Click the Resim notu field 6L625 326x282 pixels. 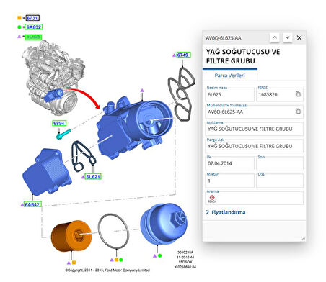[230, 94]
